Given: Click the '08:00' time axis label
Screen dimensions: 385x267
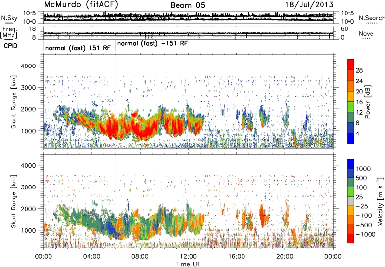Looking at the screenshot, I should click(x=140, y=257).
